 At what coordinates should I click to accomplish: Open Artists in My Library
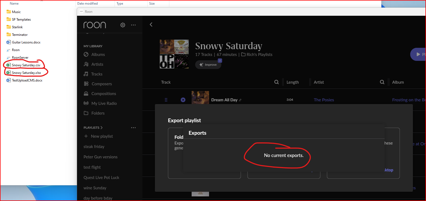coord(97,64)
